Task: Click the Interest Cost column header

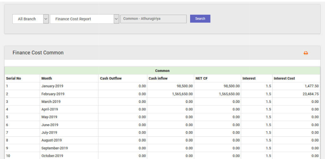Action: [284, 78]
